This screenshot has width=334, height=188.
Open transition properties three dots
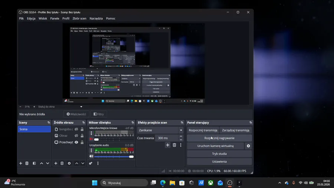pyautogui.click(x=181, y=145)
